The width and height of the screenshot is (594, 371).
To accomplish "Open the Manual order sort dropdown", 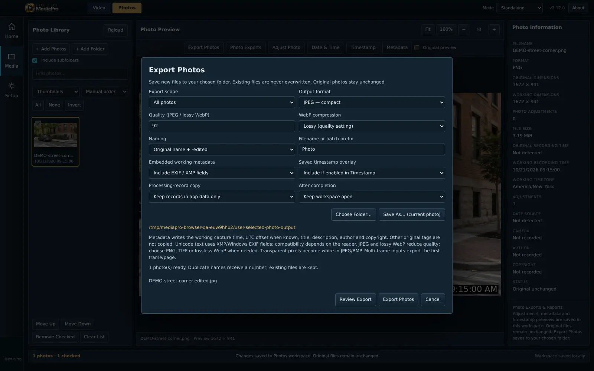I will tap(105, 92).
